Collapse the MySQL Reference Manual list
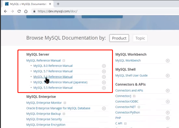This screenshot has height=128, width=179. pos(64,61)
